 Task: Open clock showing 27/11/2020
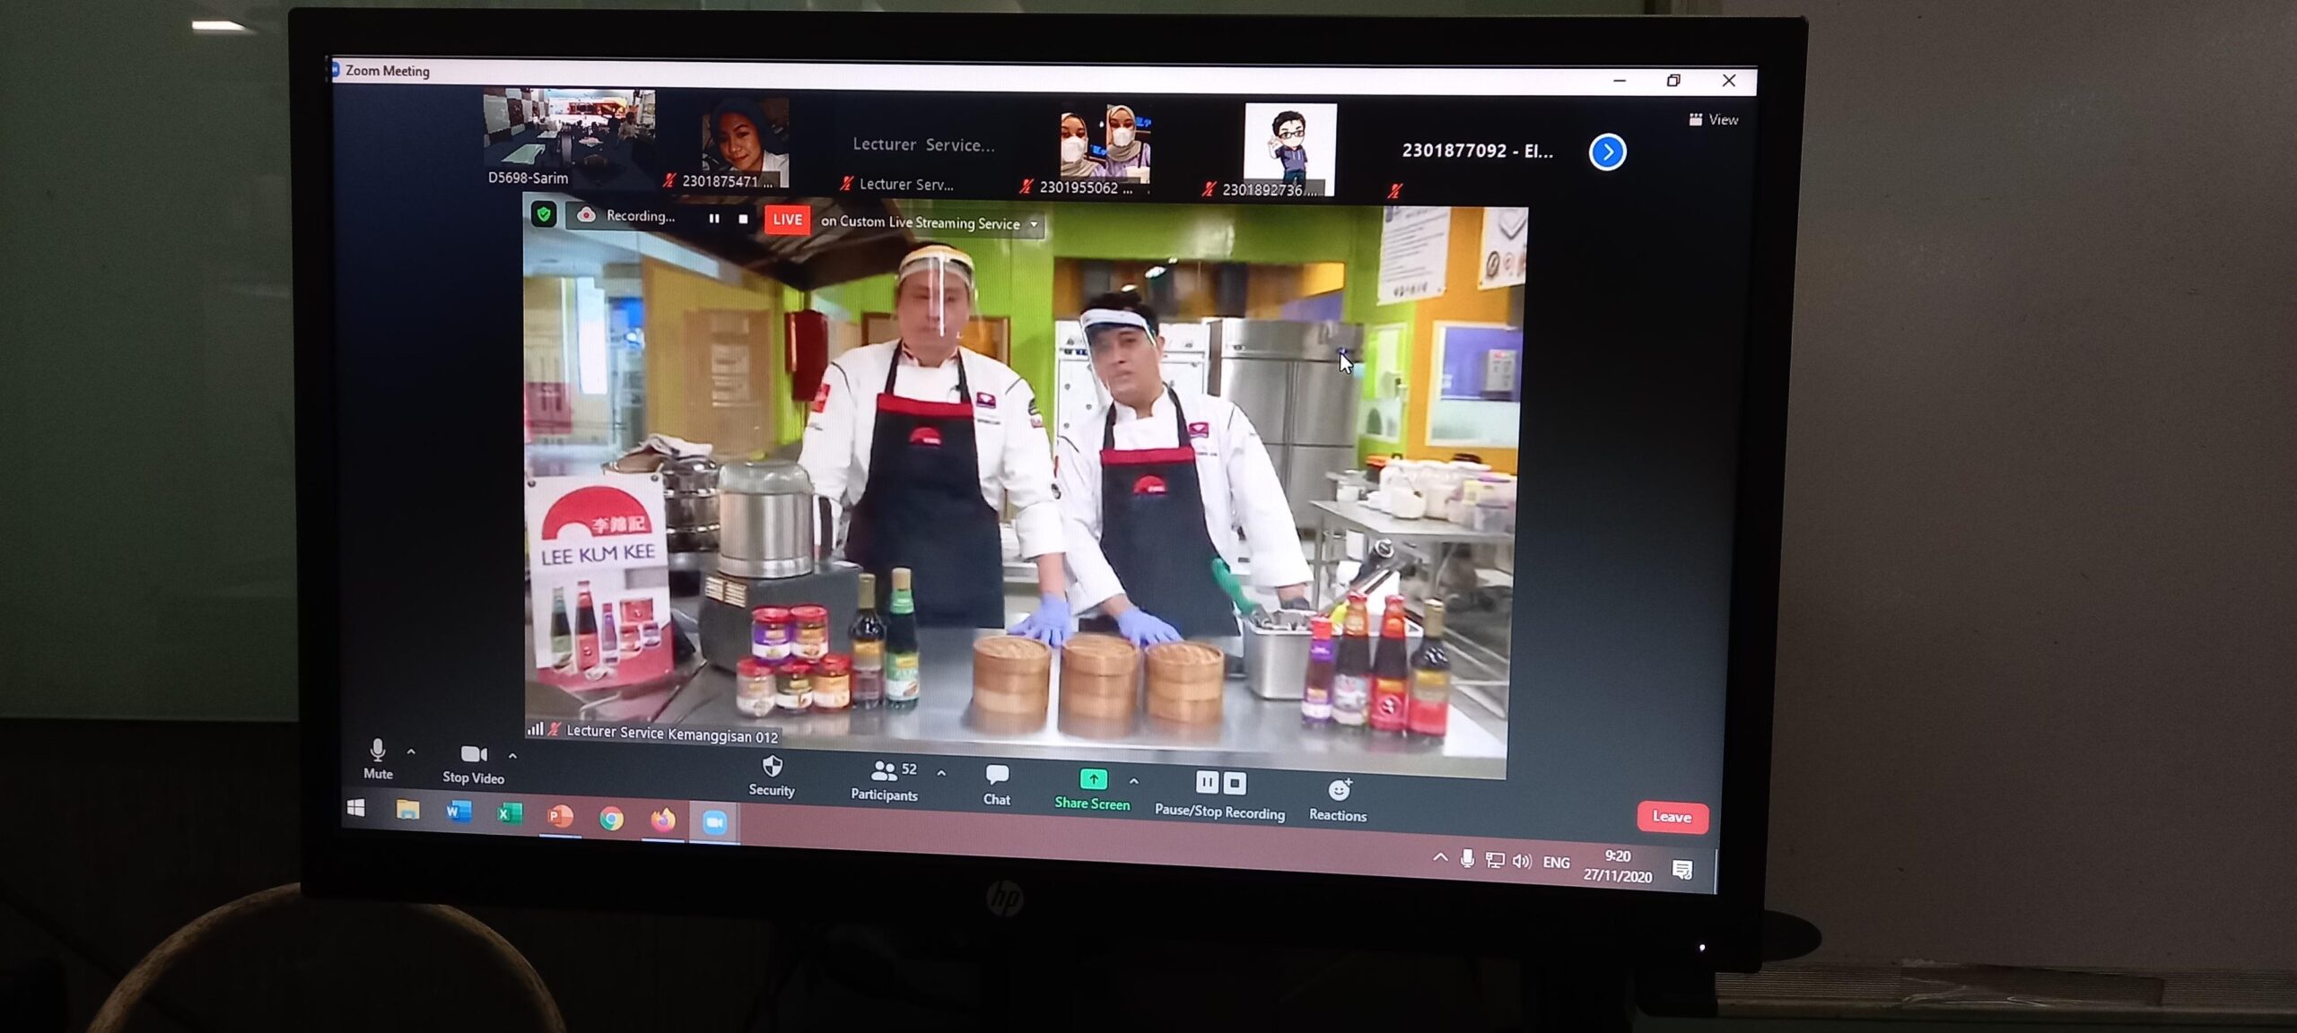(1618, 866)
